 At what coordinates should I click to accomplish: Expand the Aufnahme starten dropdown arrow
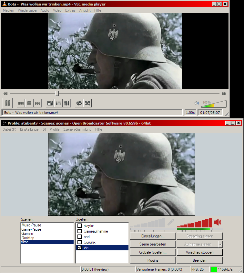(x=220, y=244)
